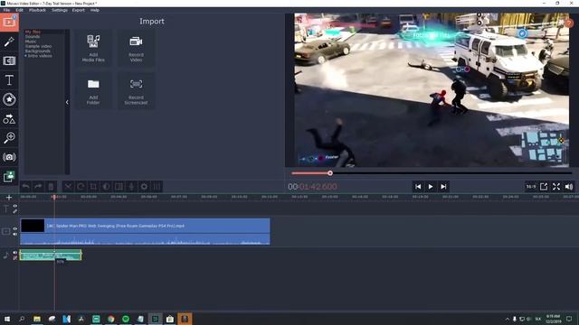Image resolution: width=579 pixels, height=325 pixels.
Task: Mute the video track audio
Action: [15, 235]
